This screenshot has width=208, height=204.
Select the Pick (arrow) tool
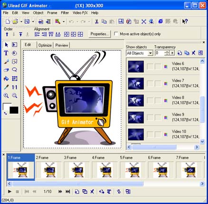coord(6,45)
